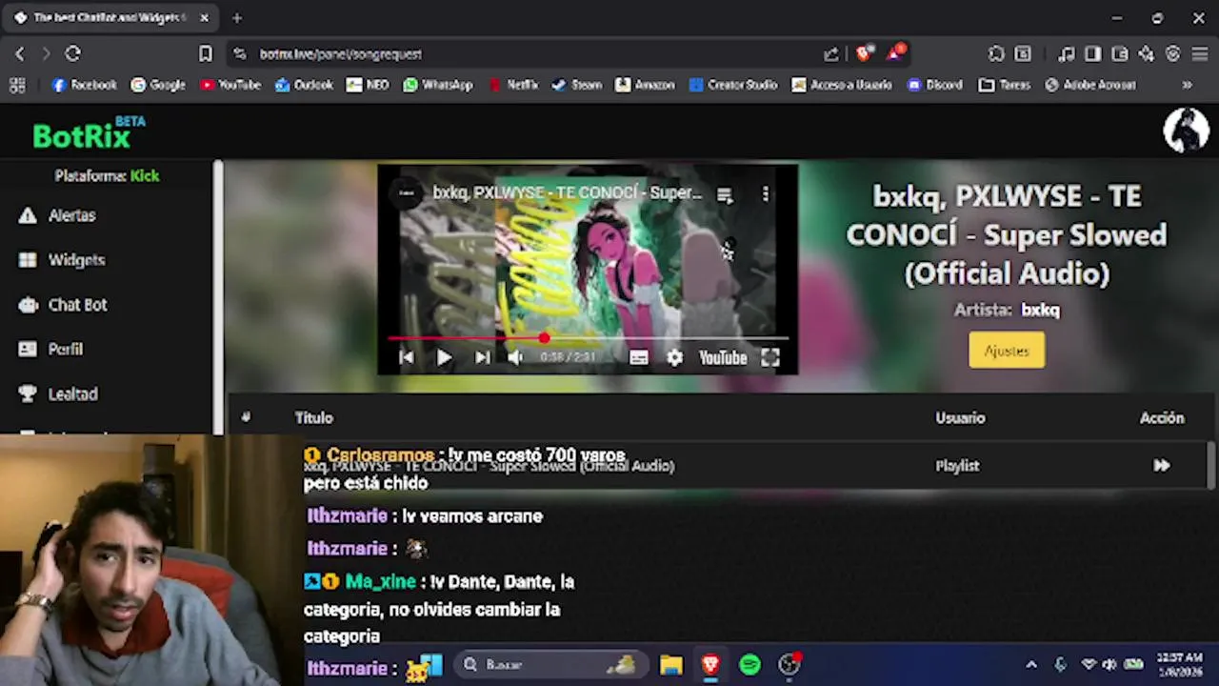Screen dimensions: 1219x686
Task: Open YouTube player settings gear
Action: point(674,357)
